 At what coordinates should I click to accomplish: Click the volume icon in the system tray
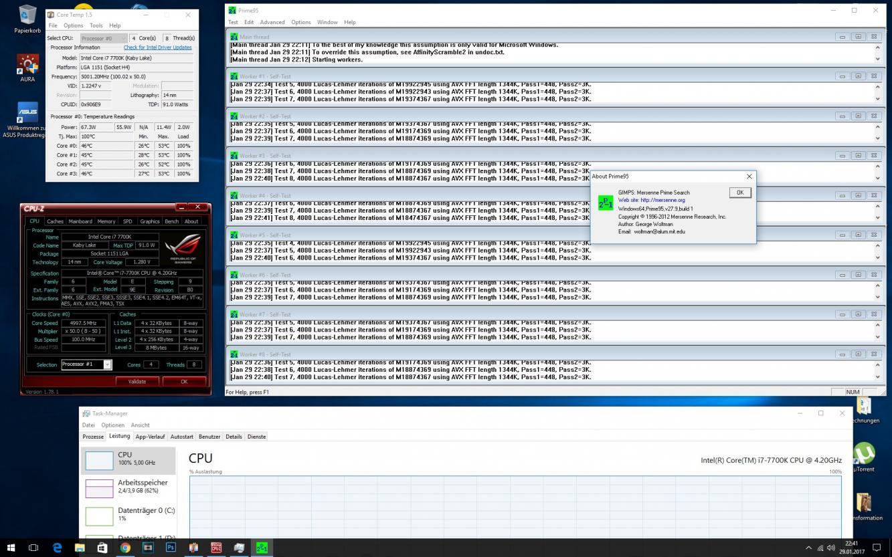830,548
